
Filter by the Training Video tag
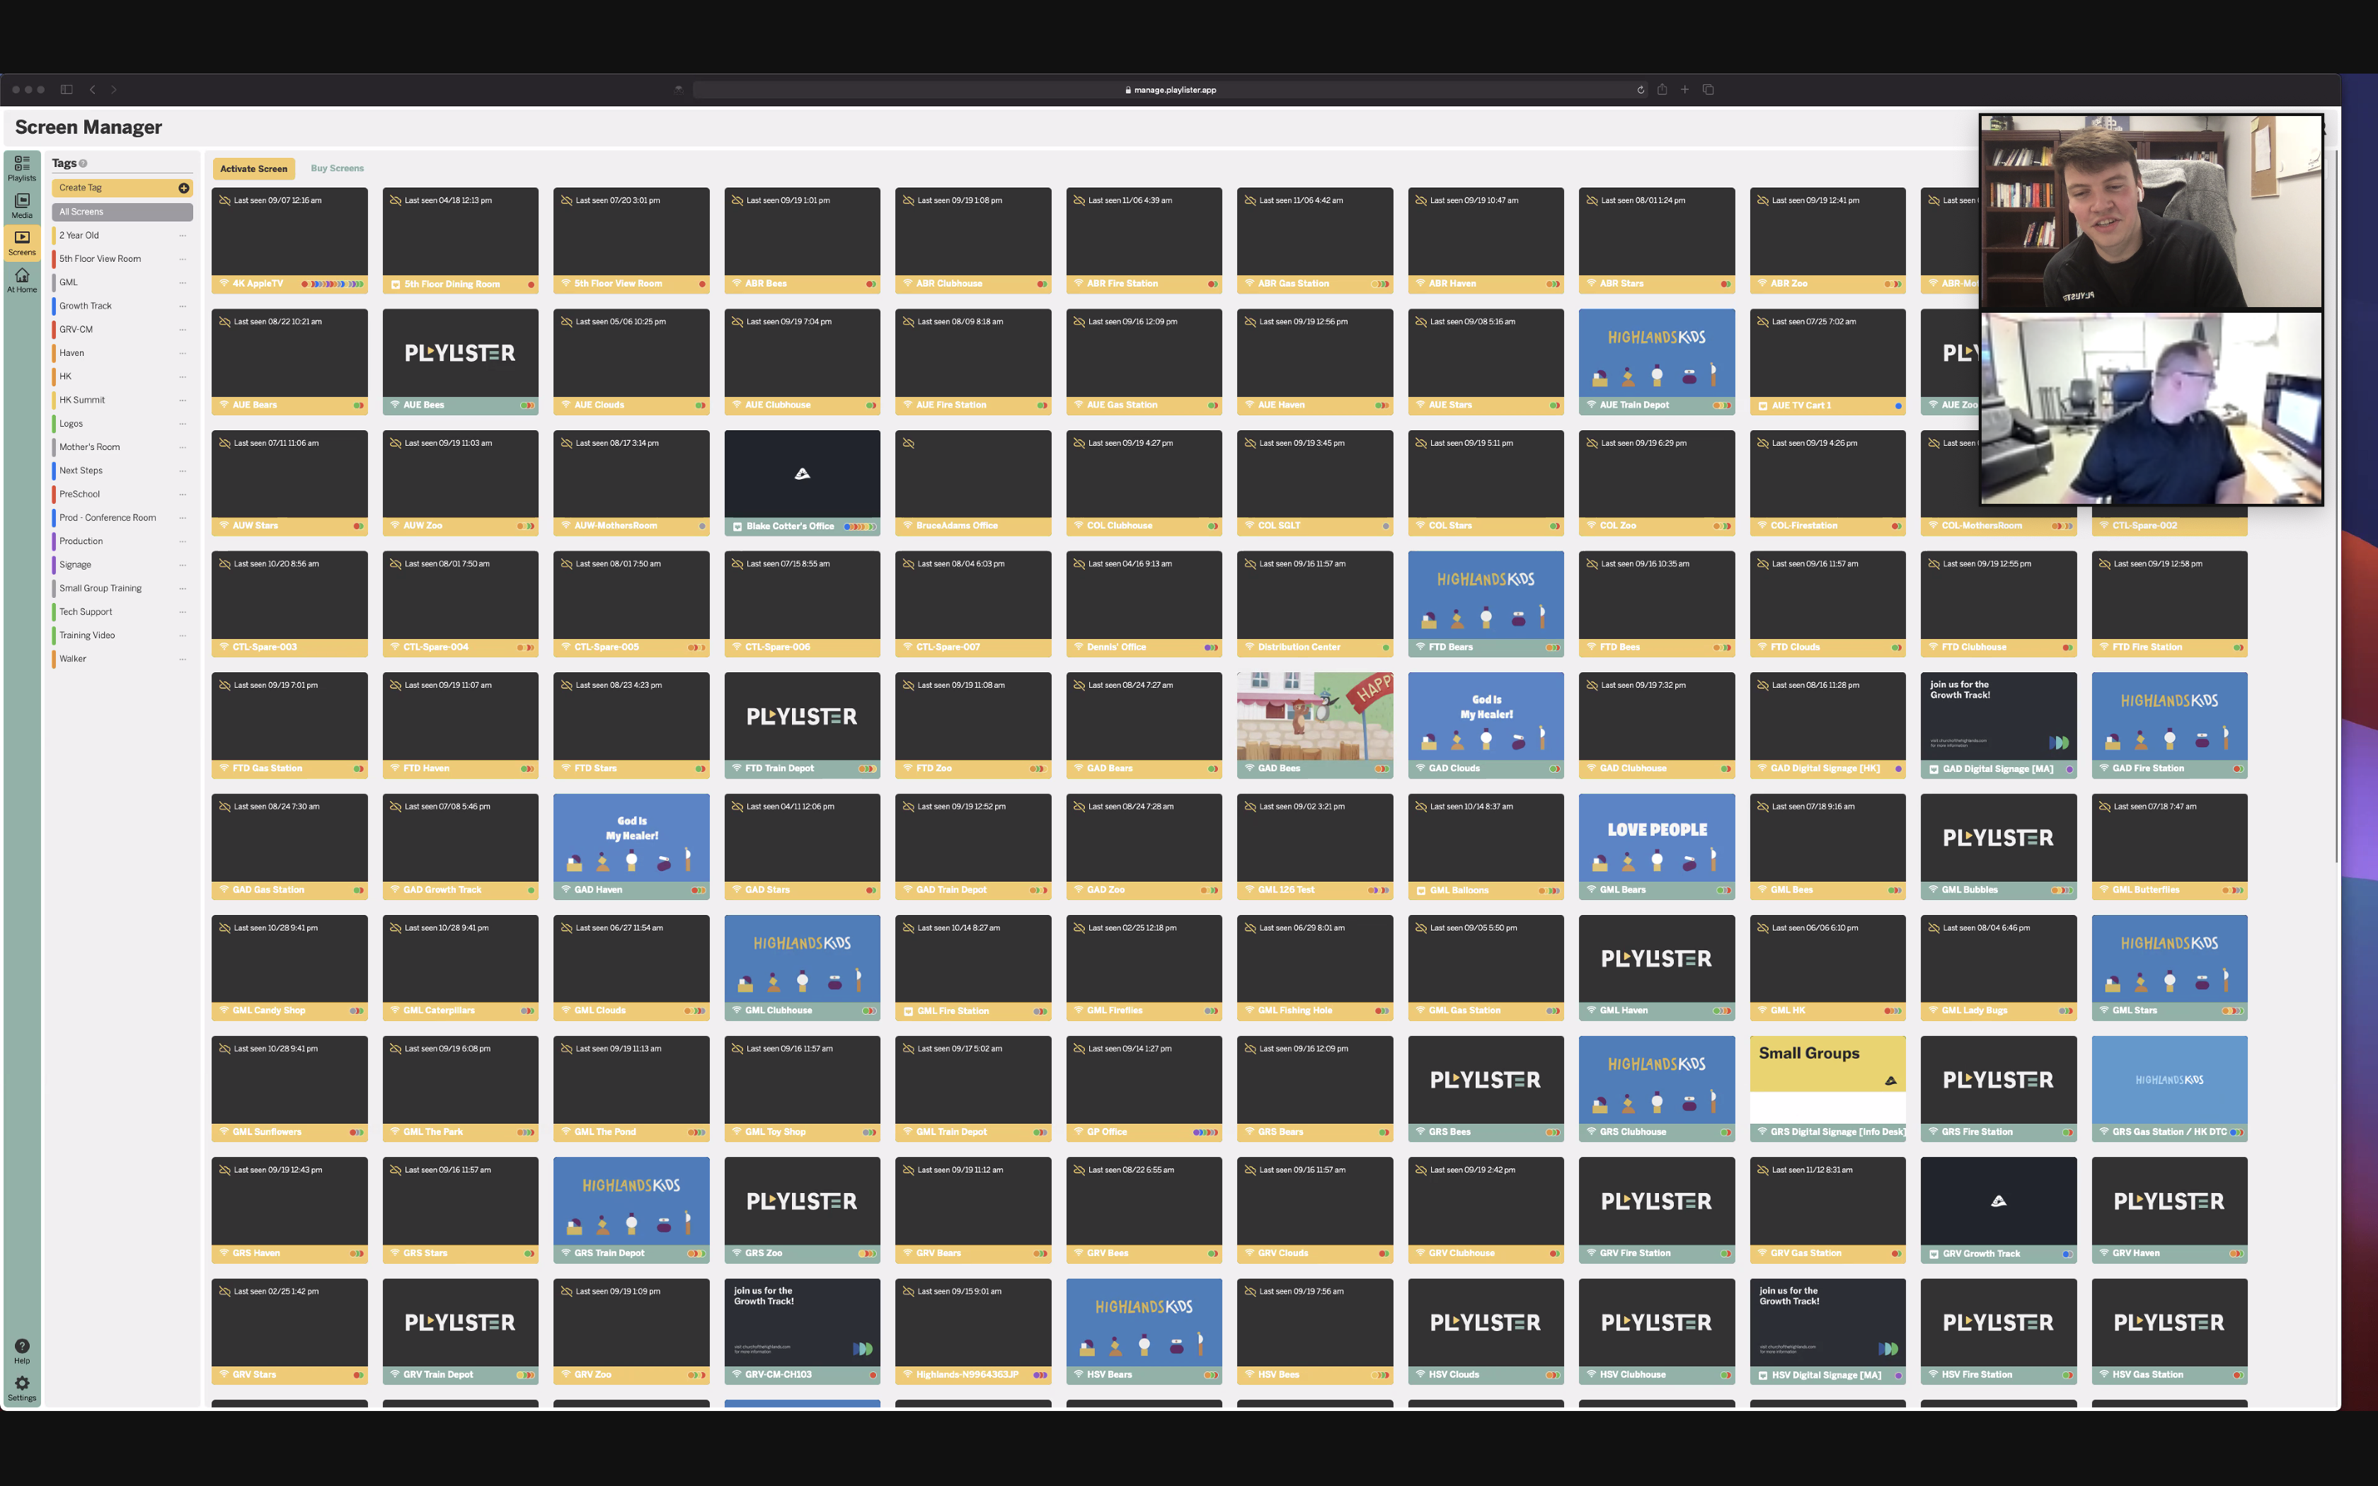[86, 636]
